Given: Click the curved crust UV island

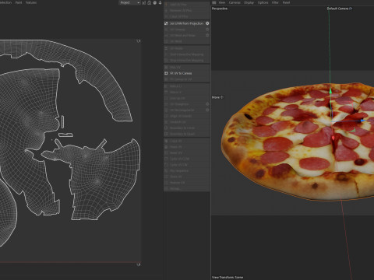Looking at the screenshot, I should (x=104, y=75).
